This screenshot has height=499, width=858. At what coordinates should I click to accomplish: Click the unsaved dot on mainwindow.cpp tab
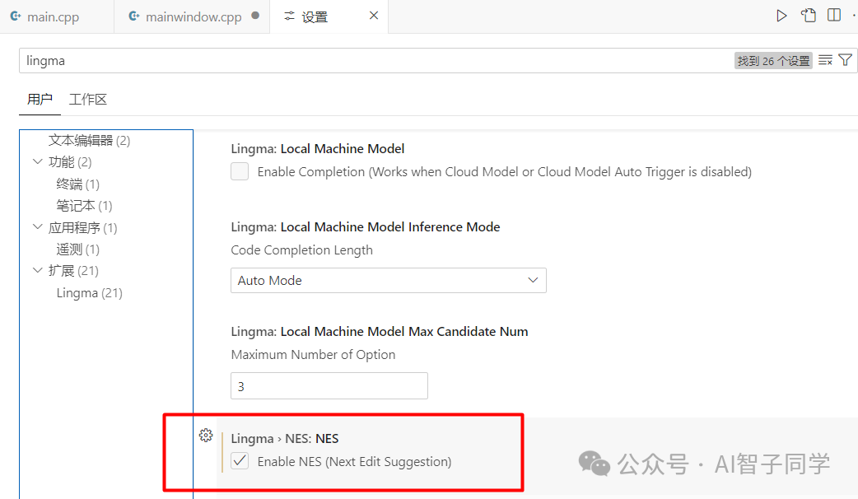tap(255, 16)
